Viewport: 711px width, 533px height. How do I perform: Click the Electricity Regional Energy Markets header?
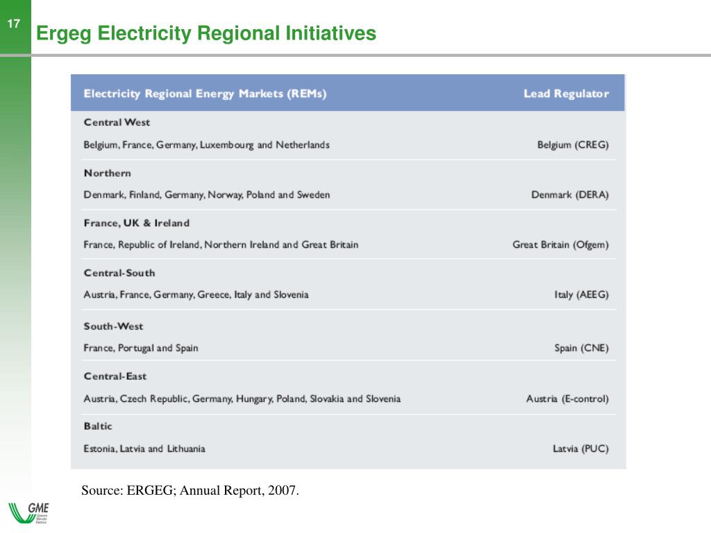(x=205, y=94)
